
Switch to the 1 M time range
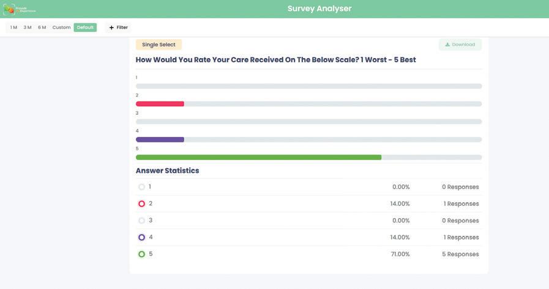click(x=13, y=27)
